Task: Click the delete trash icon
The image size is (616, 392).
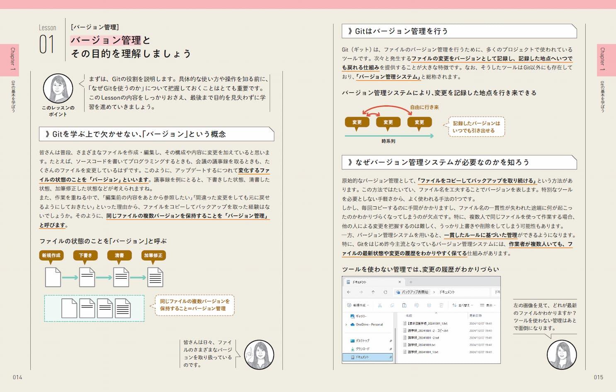Action: pyautogui.click(x=441, y=305)
